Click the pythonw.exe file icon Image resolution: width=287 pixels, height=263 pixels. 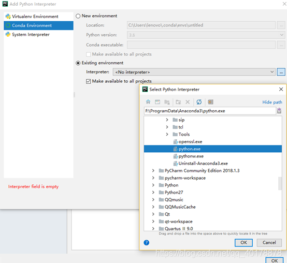click(176, 156)
